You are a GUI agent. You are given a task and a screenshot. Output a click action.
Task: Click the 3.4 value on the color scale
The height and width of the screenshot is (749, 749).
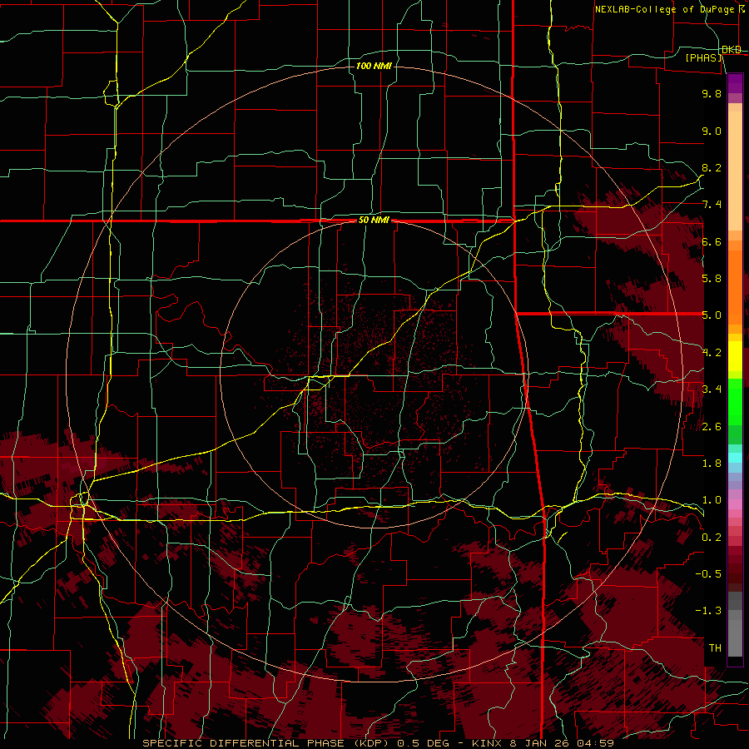point(712,389)
